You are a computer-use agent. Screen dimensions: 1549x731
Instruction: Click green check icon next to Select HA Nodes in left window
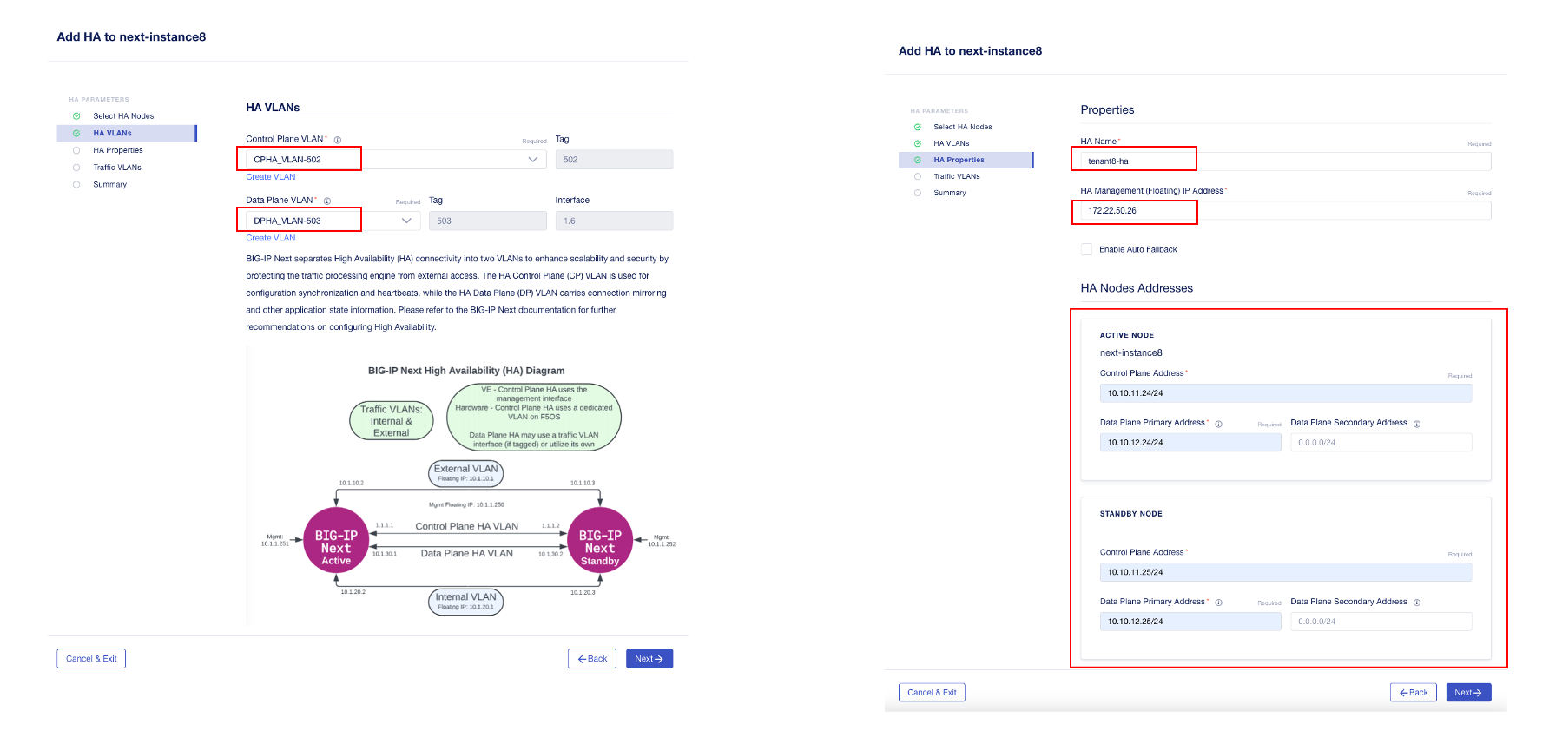(x=76, y=116)
